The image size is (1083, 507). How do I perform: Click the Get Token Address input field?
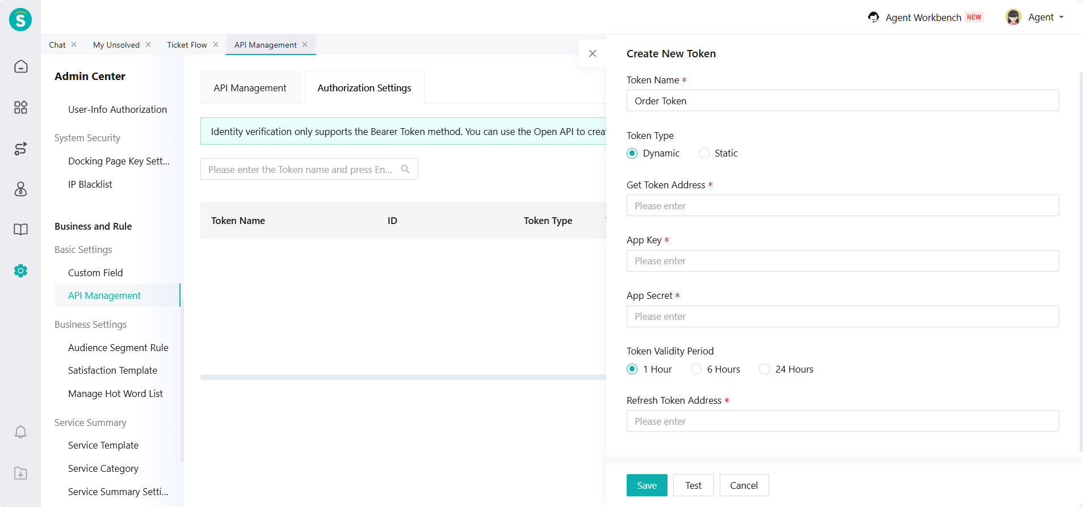click(842, 205)
